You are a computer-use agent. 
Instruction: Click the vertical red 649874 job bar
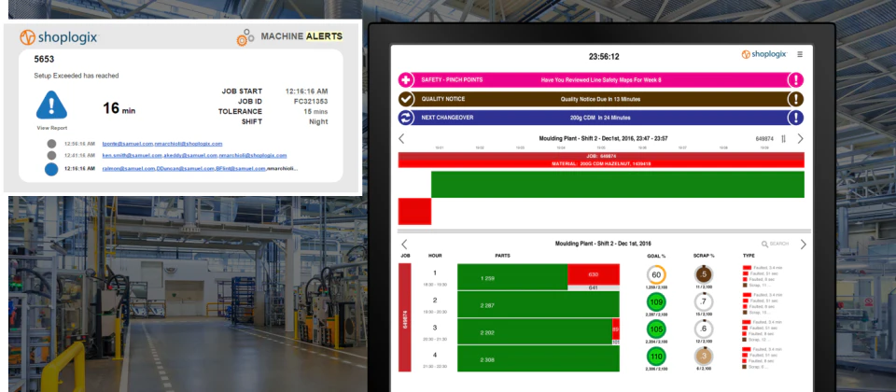pyautogui.click(x=404, y=317)
